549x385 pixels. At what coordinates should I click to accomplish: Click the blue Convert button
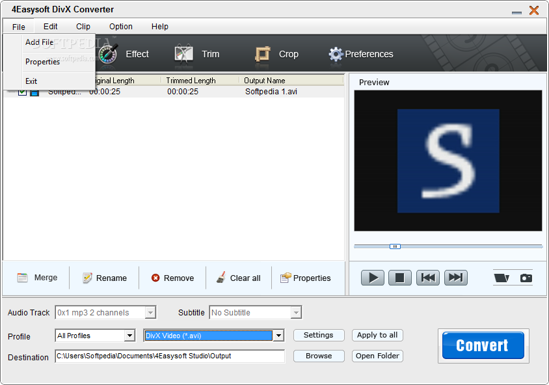click(x=483, y=345)
